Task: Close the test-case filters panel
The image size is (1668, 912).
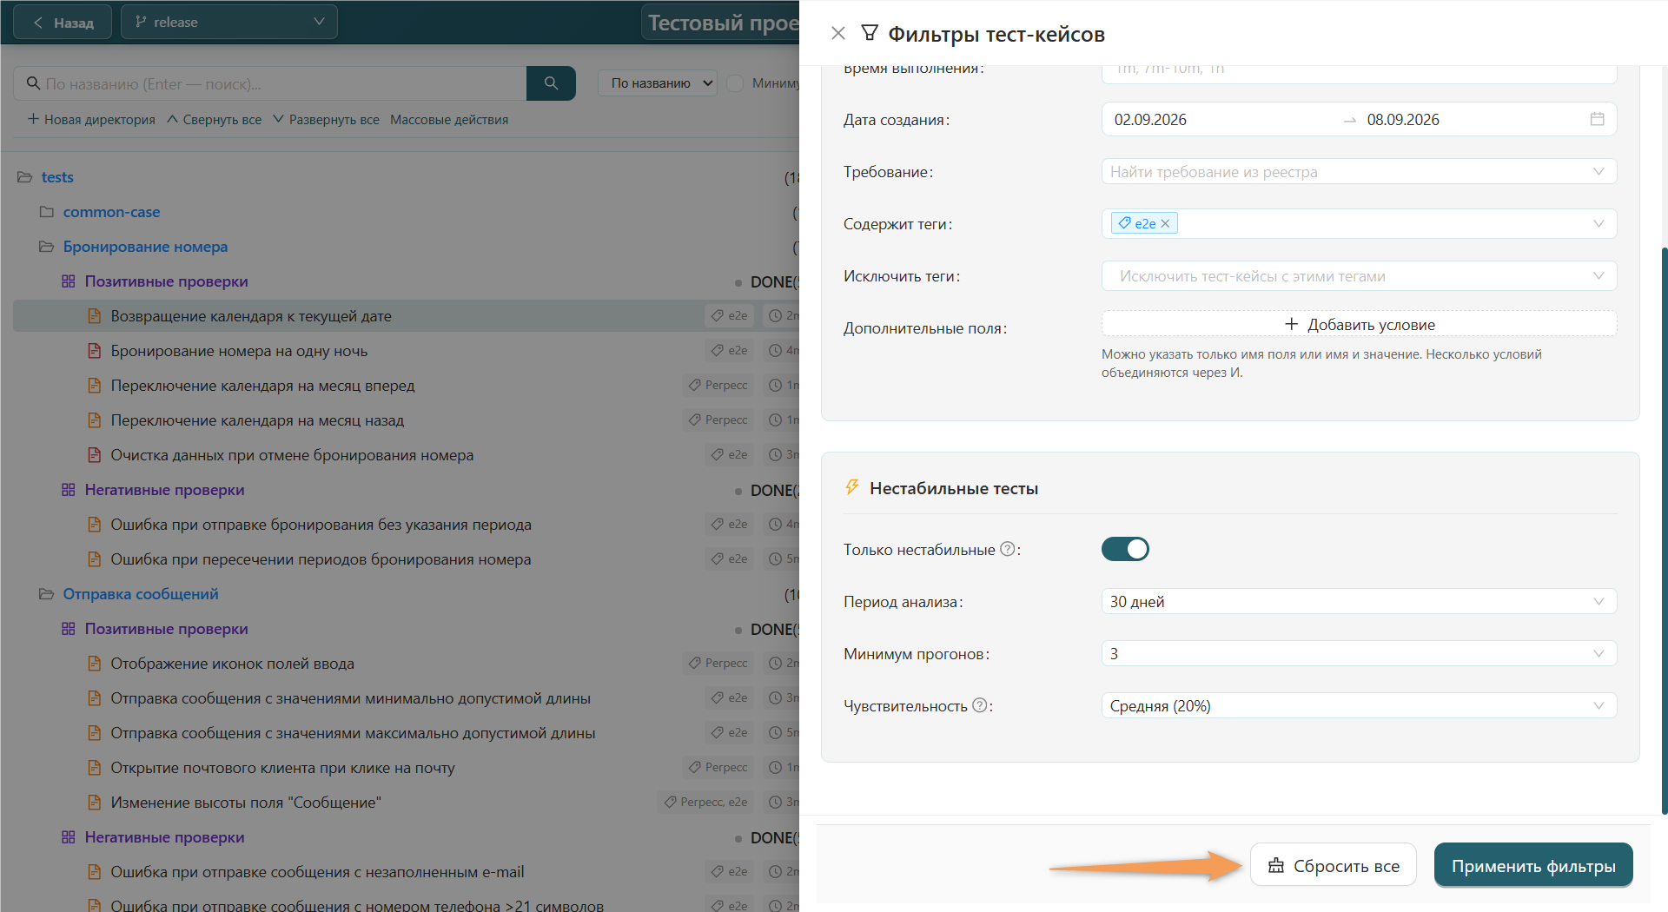Action: (837, 33)
